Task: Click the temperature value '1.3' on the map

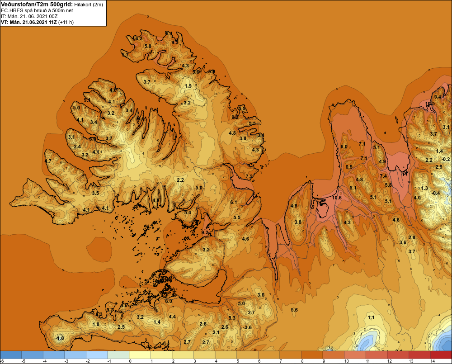Action: tap(424, 188)
